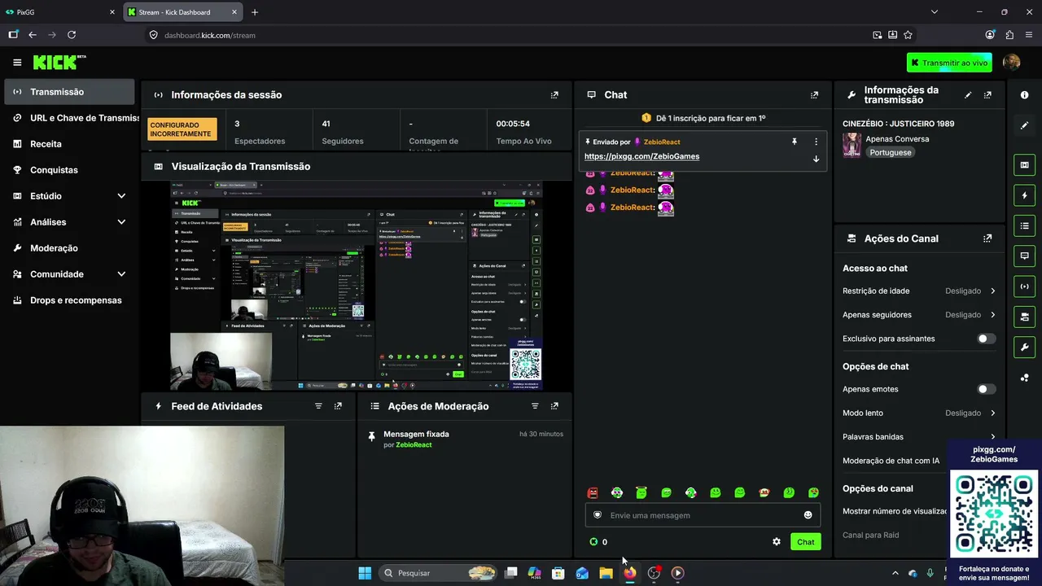Pop out the Ações do Canal panel
The width and height of the screenshot is (1042, 586).
[x=987, y=238]
